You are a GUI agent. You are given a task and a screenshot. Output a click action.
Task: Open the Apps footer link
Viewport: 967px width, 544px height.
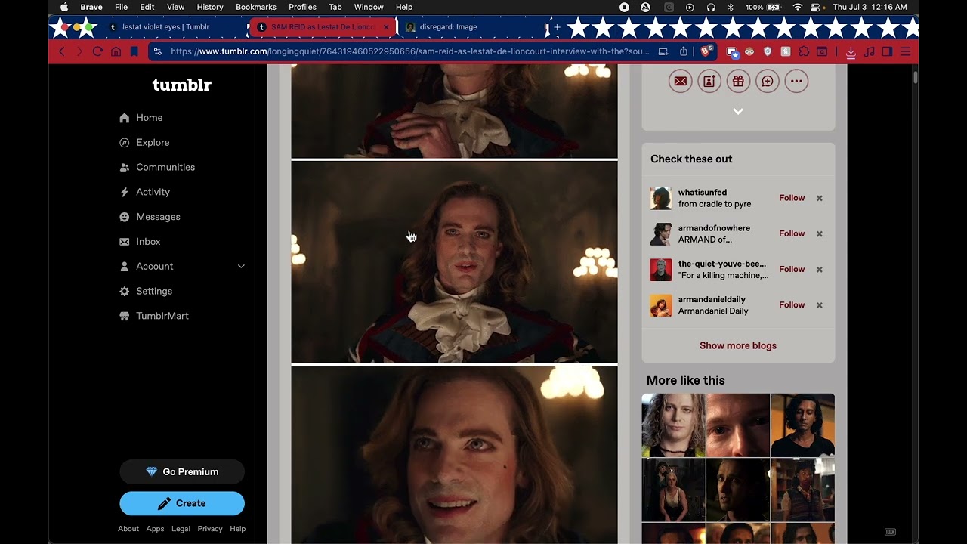[155, 529]
